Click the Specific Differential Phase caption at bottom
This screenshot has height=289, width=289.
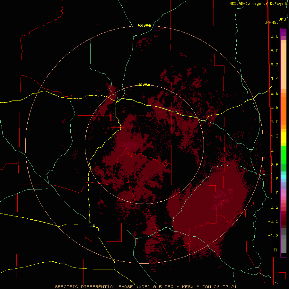(x=145, y=287)
